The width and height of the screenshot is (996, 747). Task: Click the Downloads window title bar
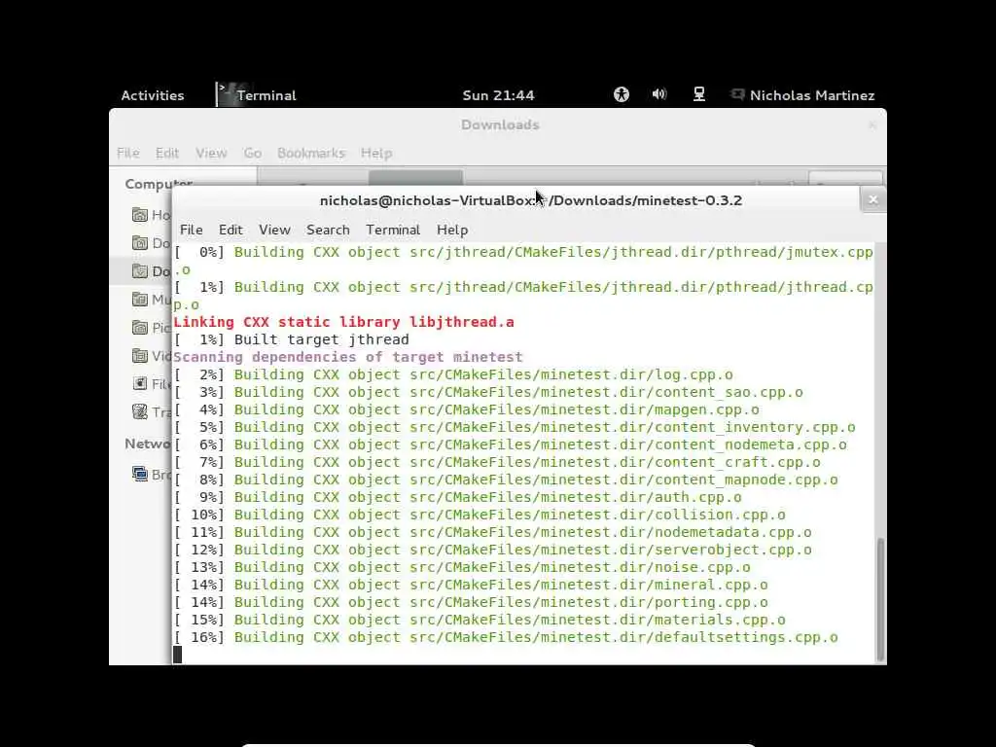500,124
